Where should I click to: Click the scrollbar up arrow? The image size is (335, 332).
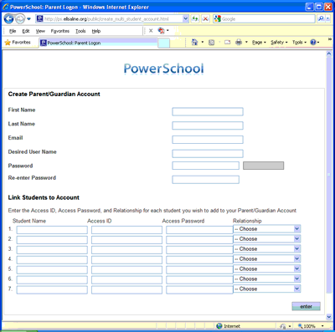329,54
